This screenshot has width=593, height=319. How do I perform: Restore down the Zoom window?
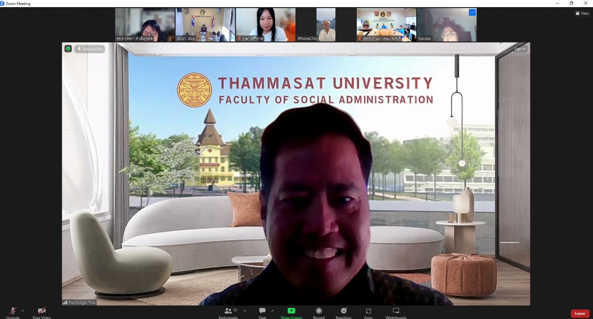(571, 3)
